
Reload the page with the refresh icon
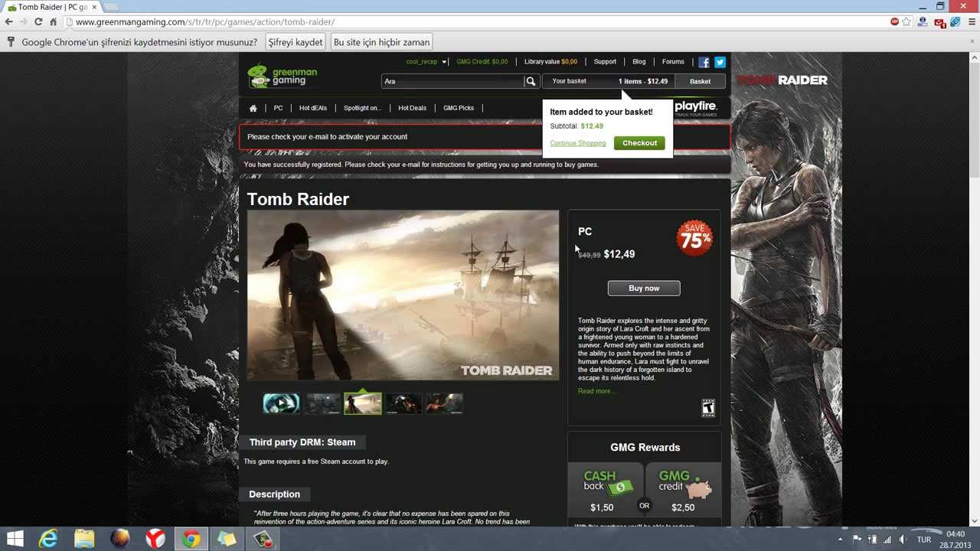pos(38,22)
